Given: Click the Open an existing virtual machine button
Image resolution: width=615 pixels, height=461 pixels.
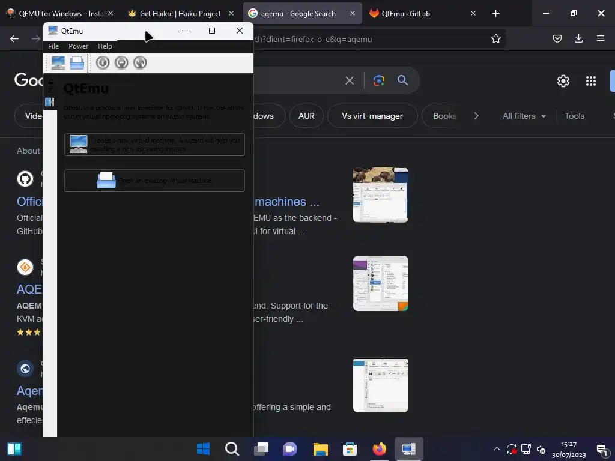Looking at the screenshot, I should 154,181.
